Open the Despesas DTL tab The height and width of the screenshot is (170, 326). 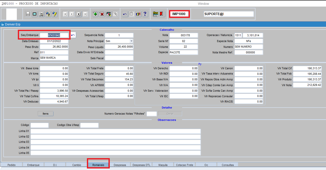(141, 165)
